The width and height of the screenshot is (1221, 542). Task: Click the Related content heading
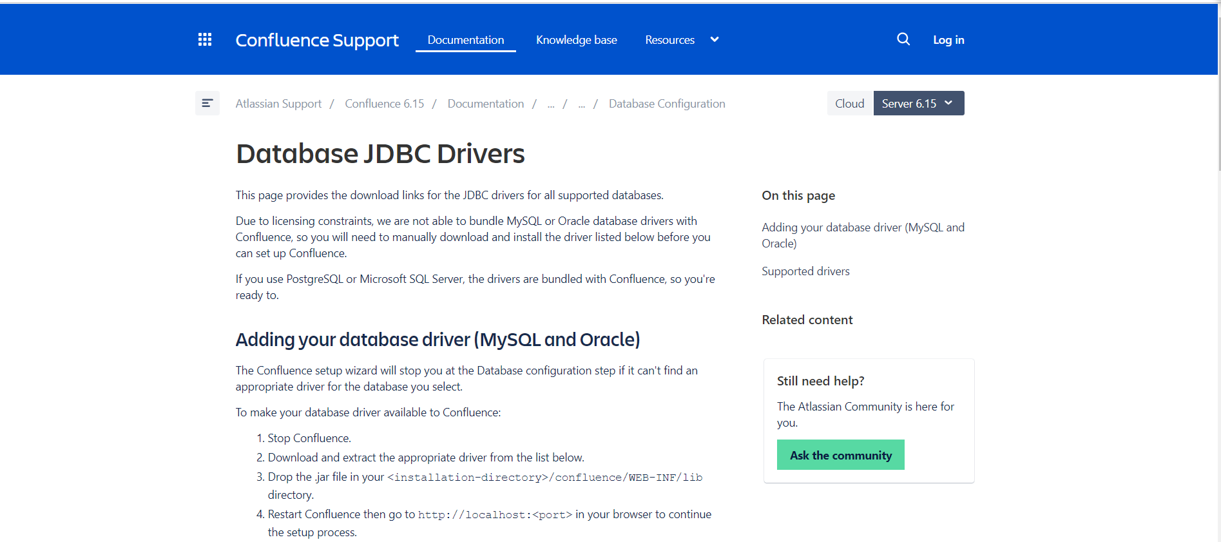pos(807,320)
